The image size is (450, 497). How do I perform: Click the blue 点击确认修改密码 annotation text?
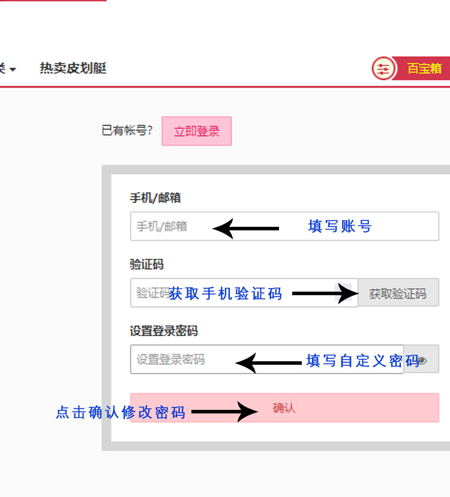point(121,412)
